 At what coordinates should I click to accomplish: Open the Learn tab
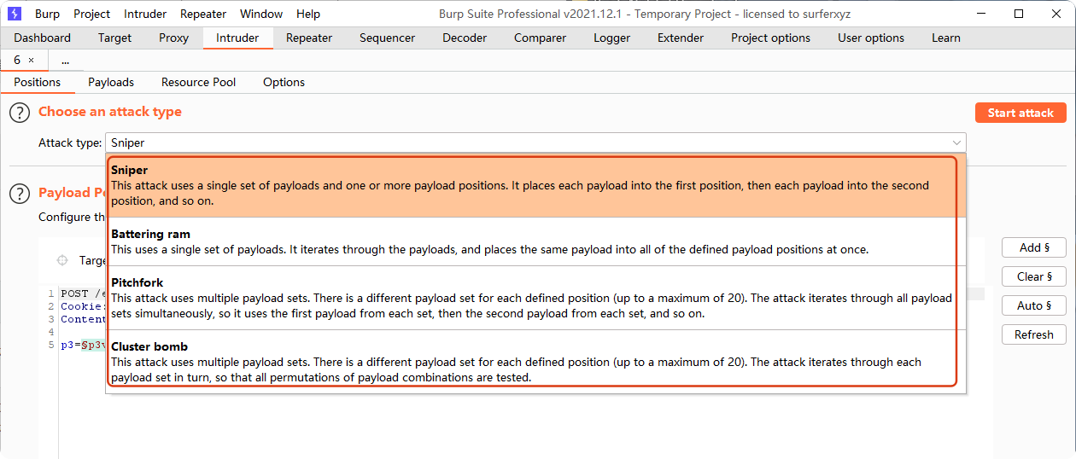click(x=946, y=38)
